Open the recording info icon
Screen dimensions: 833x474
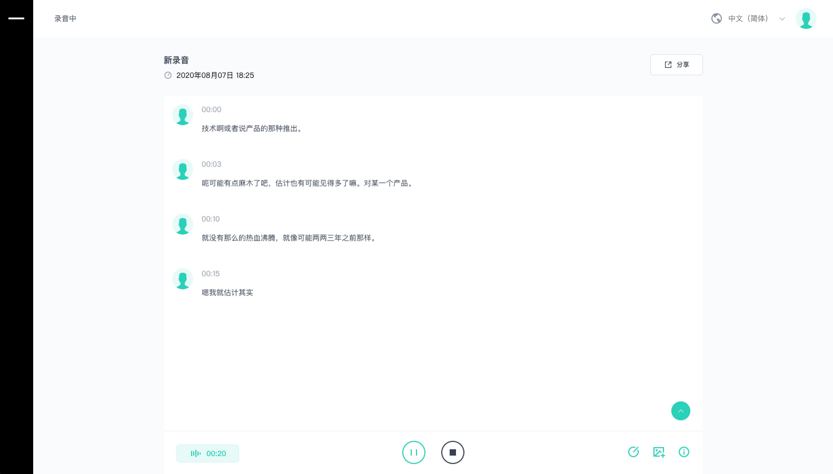pyautogui.click(x=684, y=452)
